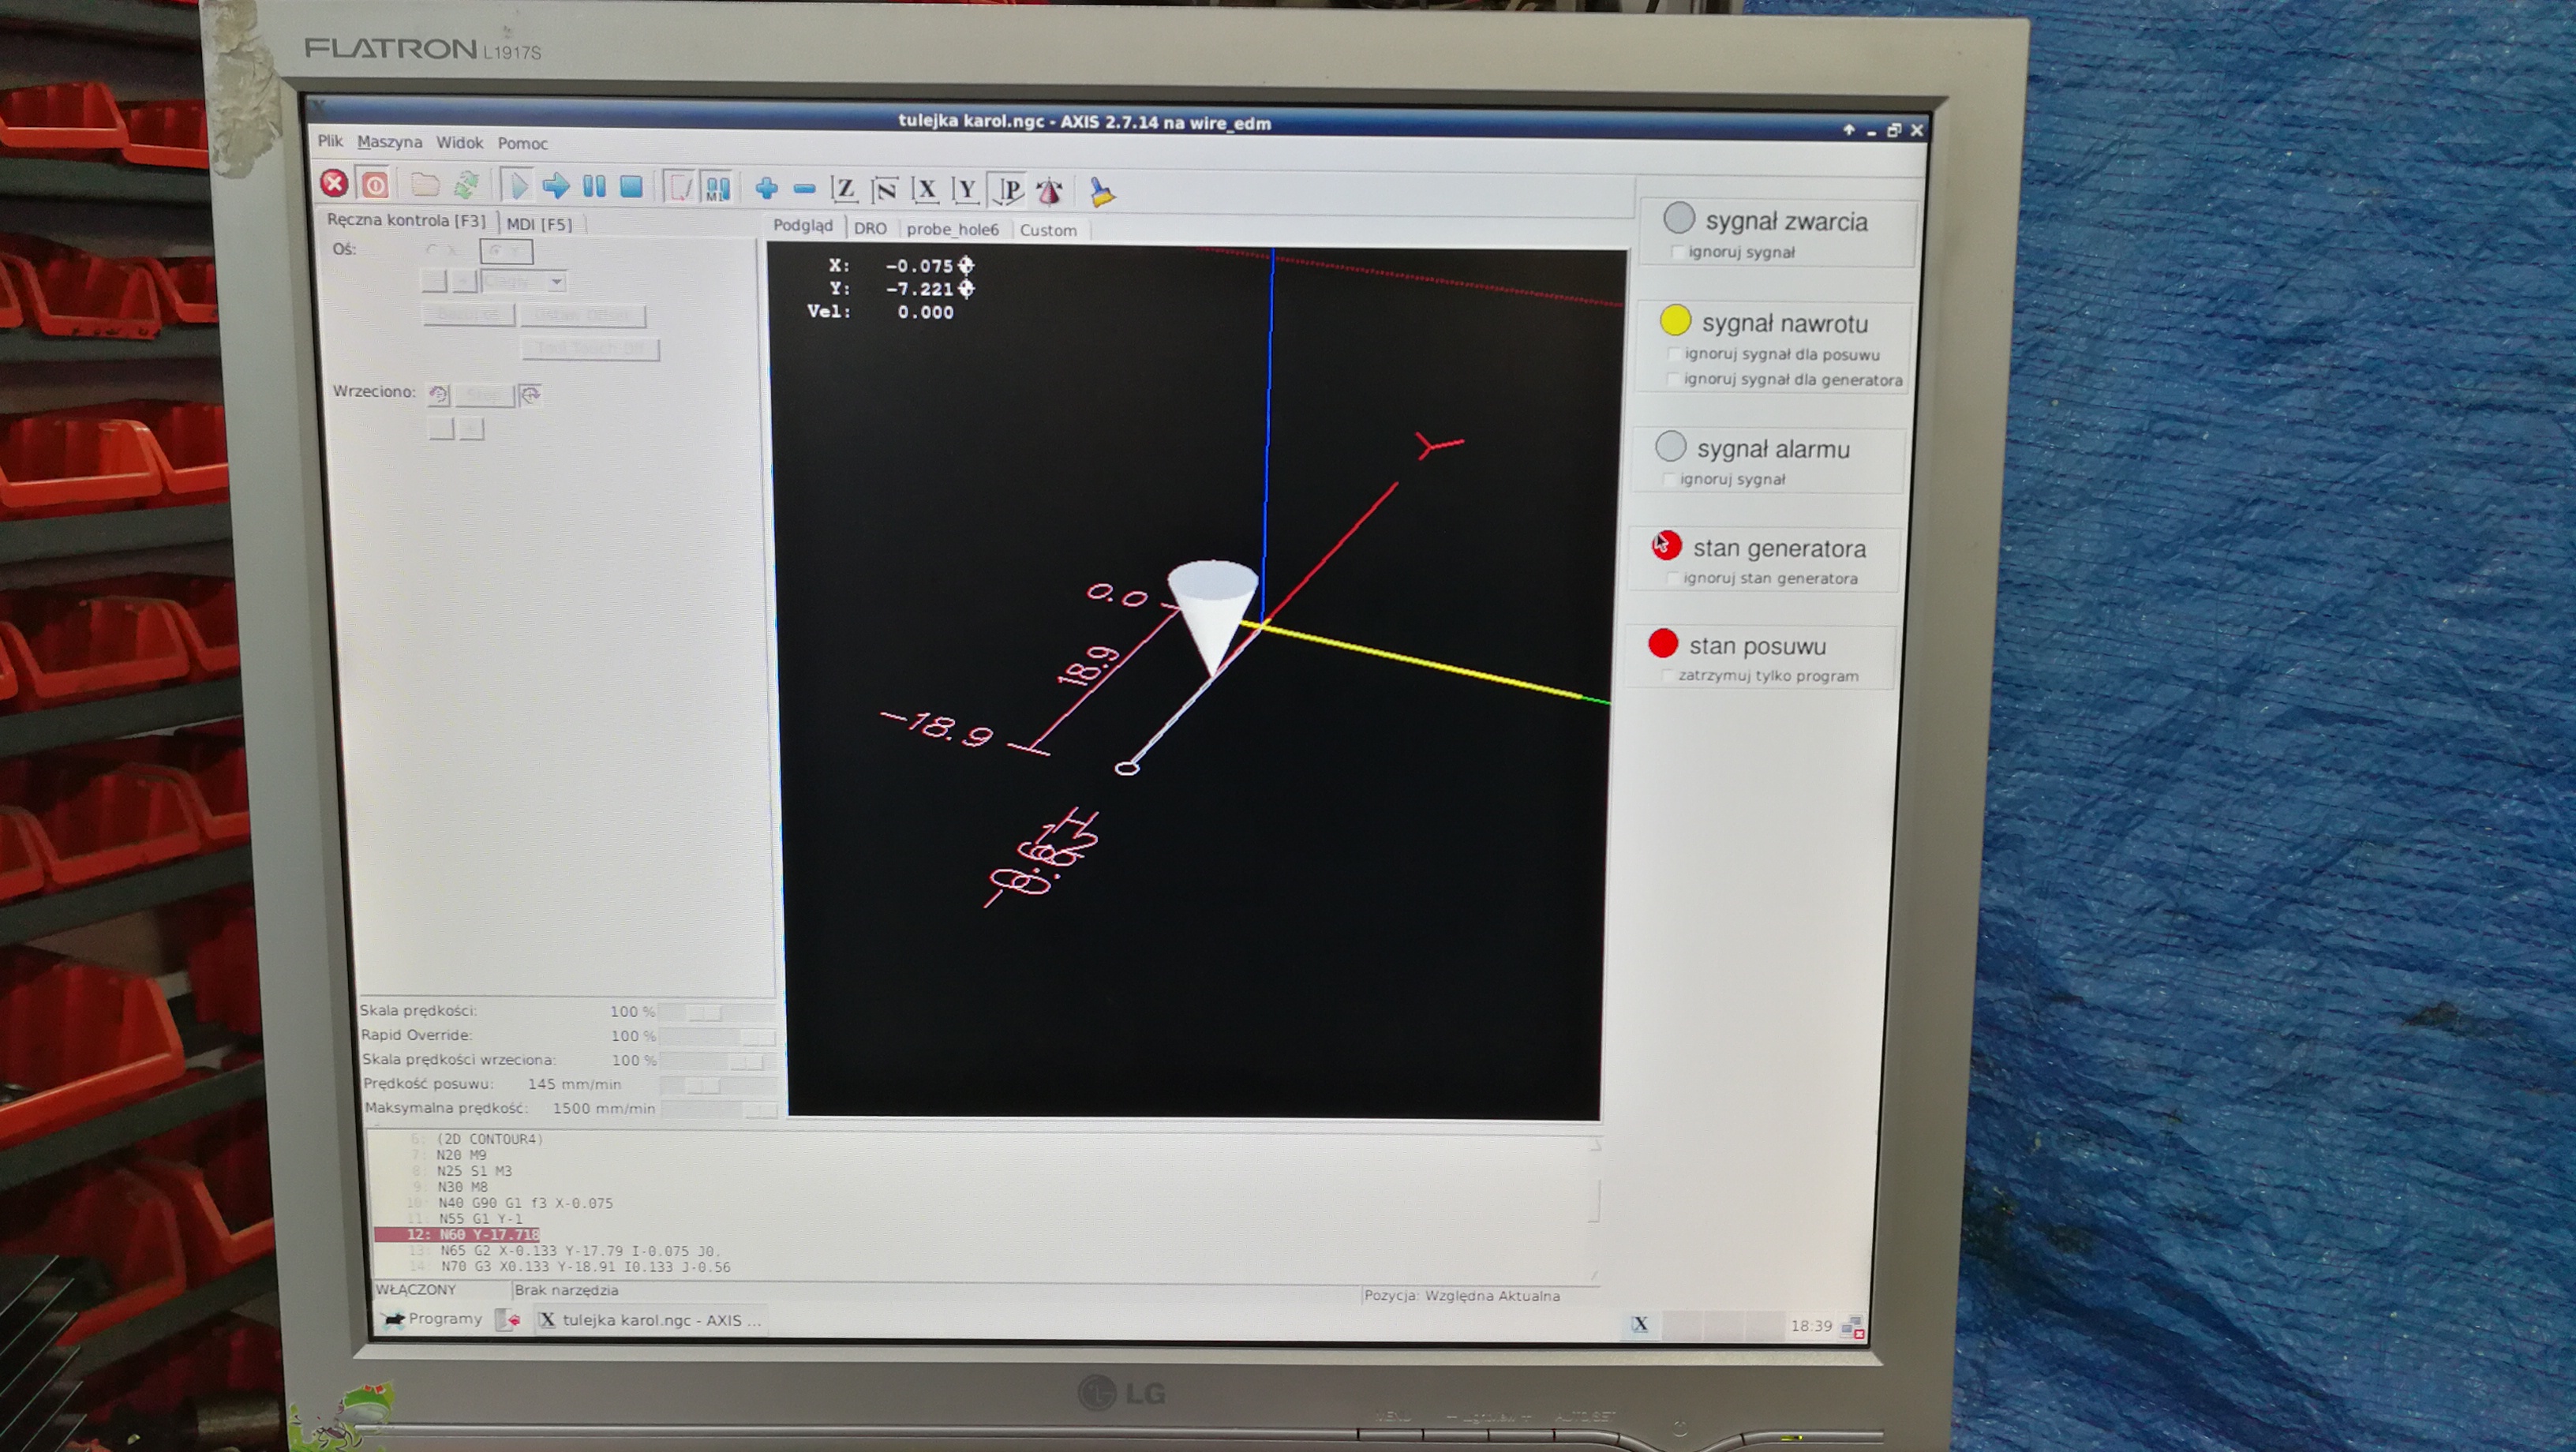Screen dimensions: 2576x1452
Task: Run the program with play icon
Action: [517, 186]
